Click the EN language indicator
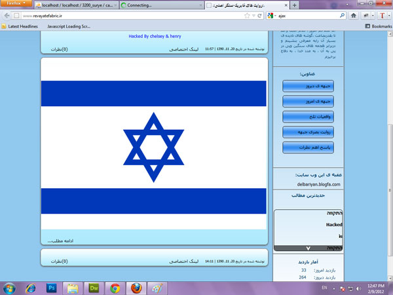Viewport: 393px width, 295px height. click(x=324, y=288)
